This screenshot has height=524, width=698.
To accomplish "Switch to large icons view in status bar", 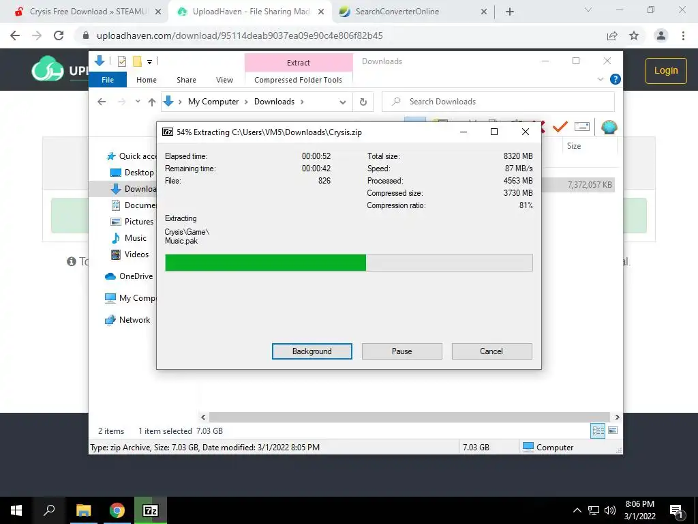I will (x=613, y=431).
